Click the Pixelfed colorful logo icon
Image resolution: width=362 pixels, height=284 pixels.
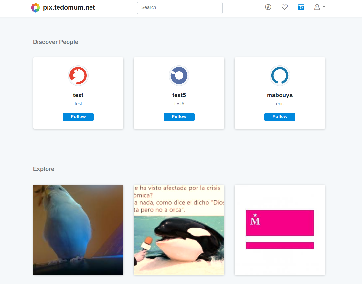35,8
